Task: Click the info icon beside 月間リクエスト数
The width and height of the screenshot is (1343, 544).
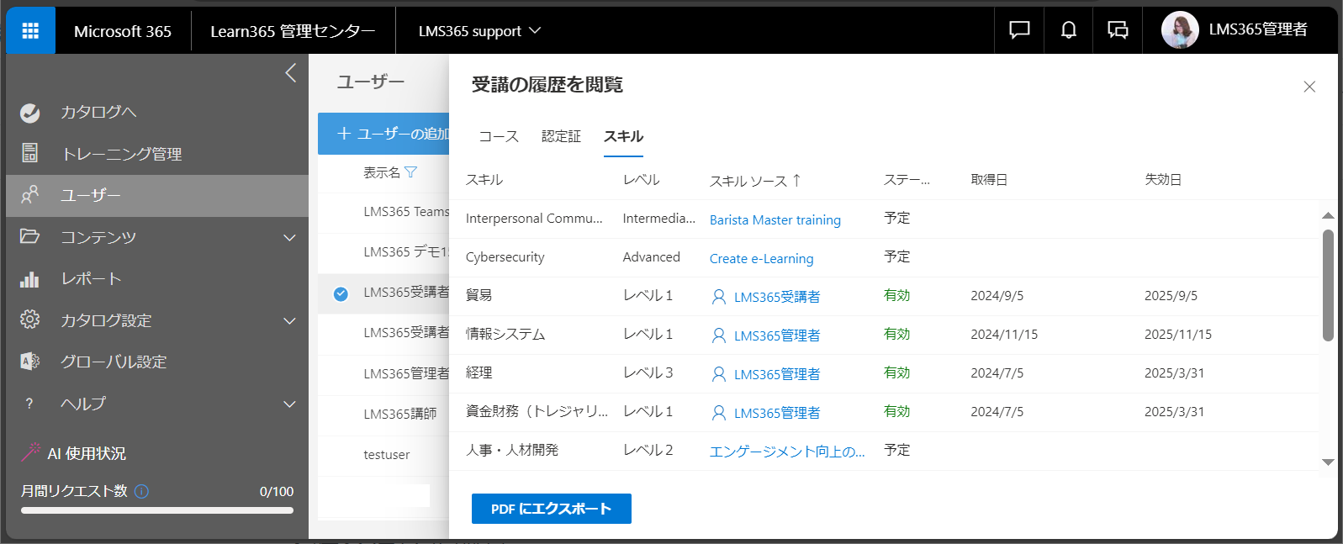Action: click(x=141, y=491)
